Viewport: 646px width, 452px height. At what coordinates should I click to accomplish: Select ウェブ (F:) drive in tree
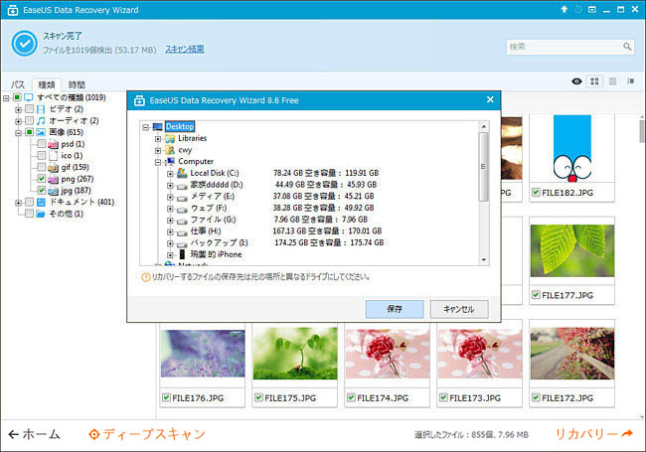tap(209, 208)
